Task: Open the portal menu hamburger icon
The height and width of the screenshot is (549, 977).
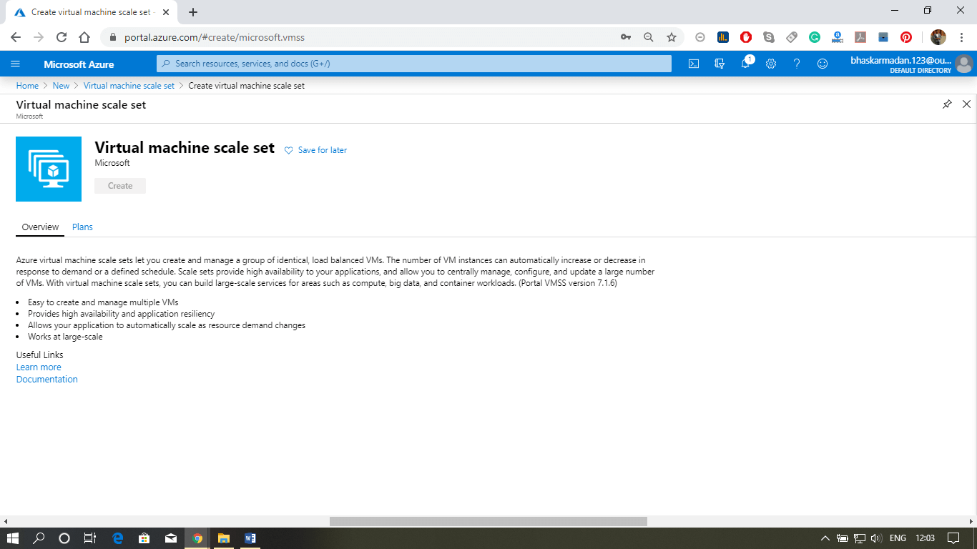Action: tap(15, 64)
